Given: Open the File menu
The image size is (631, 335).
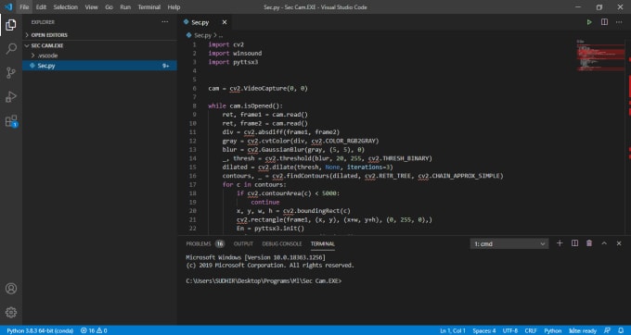Looking at the screenshot, I should [24, 7].
